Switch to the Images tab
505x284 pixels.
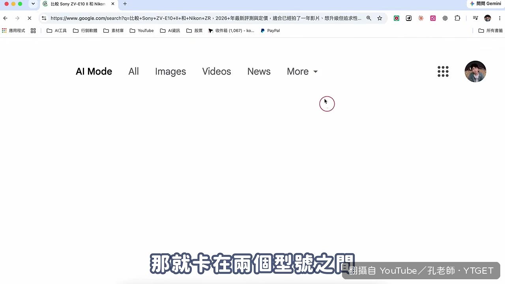point(170,71)
